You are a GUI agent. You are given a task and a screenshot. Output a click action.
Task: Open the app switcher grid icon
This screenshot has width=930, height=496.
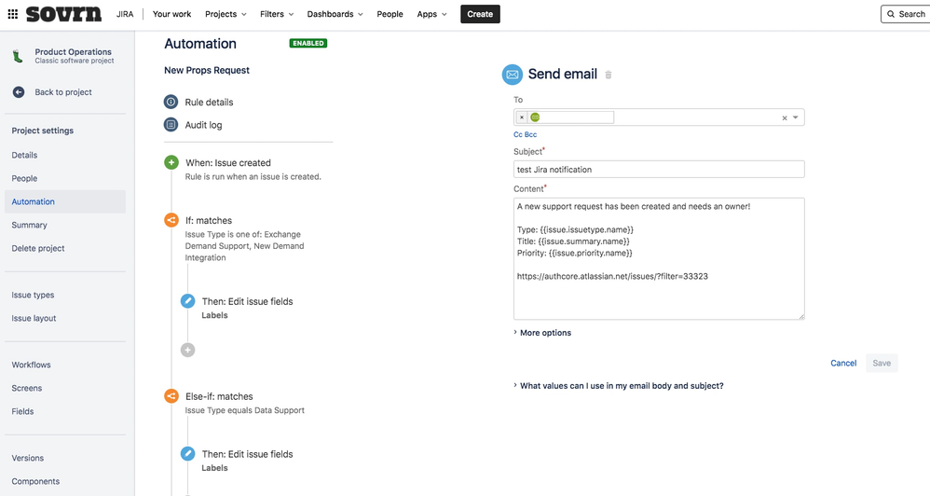coord(12,14)
